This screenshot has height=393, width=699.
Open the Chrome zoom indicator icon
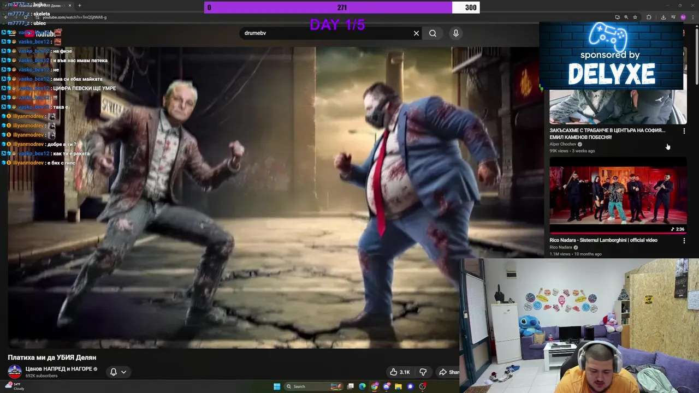tap(626, 17)
